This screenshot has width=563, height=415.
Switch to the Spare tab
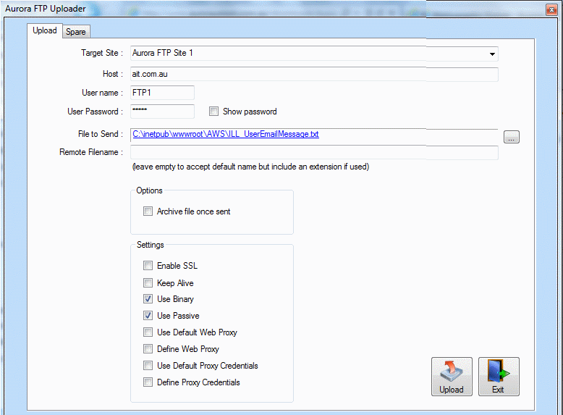click(76, 32)
